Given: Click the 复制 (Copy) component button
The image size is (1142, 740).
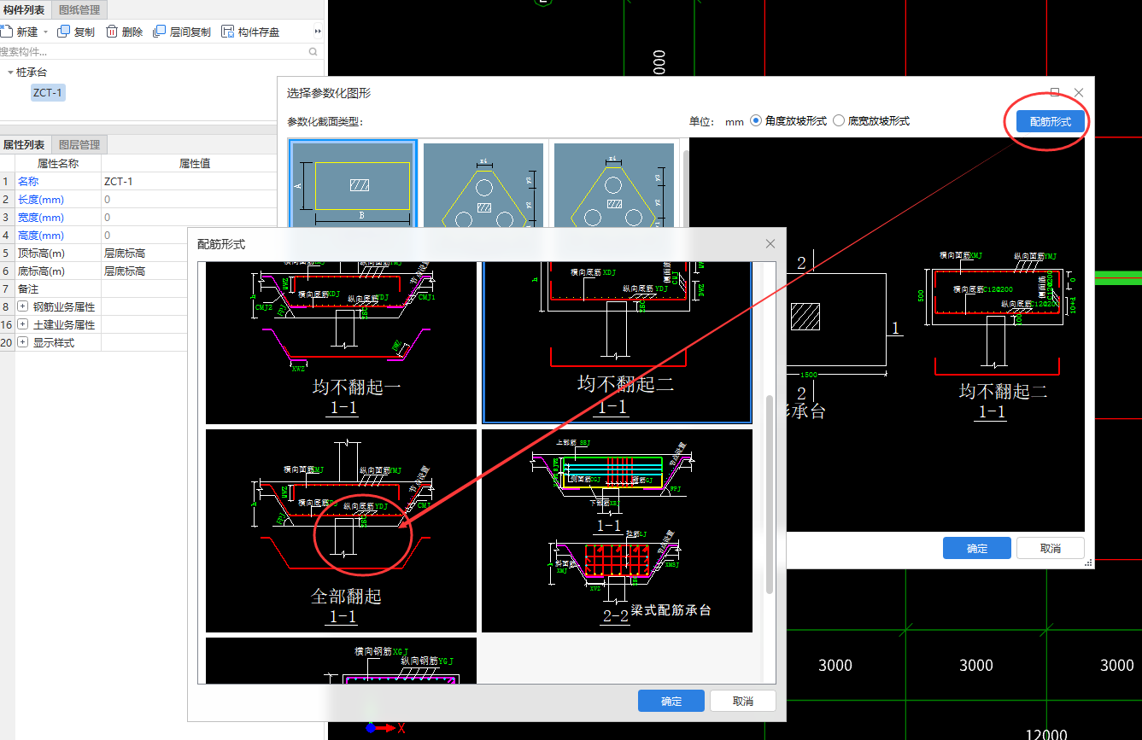Looking at the screenshot, I should (76, 32).
